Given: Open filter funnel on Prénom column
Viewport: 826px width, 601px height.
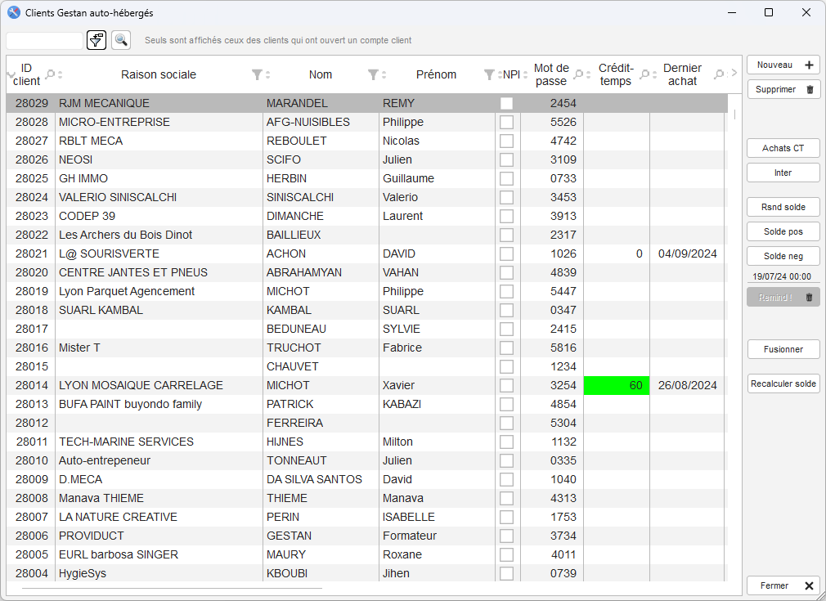Looking at the screenshot, I should click(x=489, y=74).
